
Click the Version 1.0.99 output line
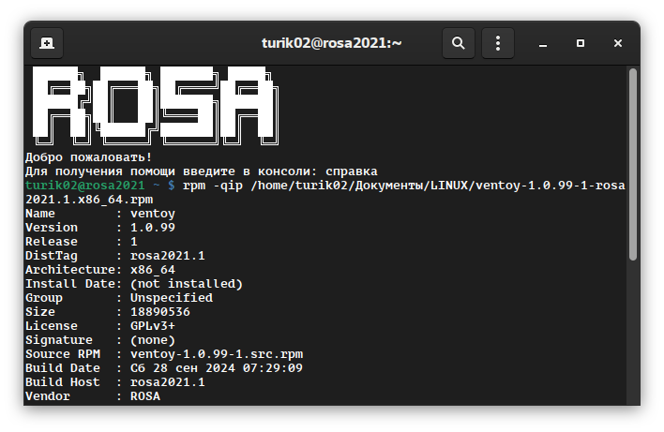point(101,228)
